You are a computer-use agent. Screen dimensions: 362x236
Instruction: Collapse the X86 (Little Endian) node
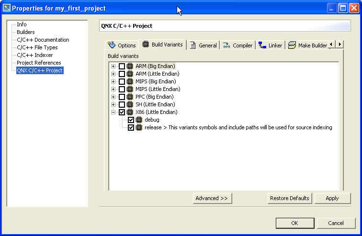pyautogui.click(x=113, y=112)
